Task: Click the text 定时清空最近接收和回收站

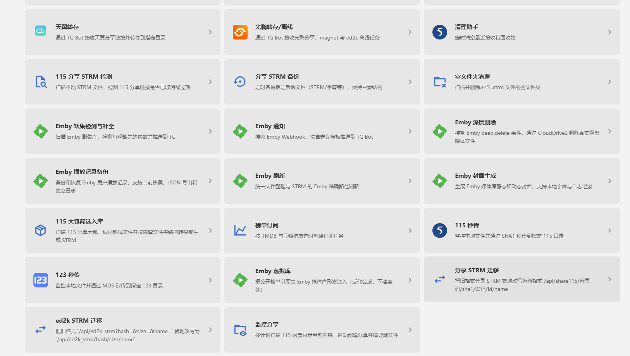Action: [x=485, y=38]
